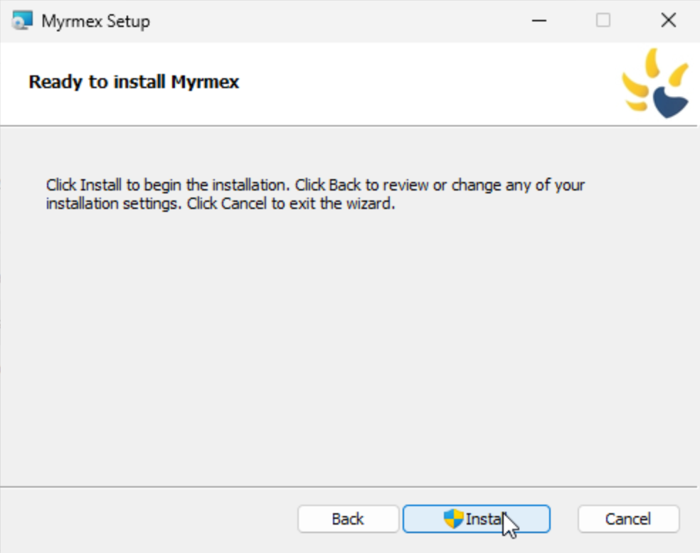Click the Myrmex setup icon in title bar
Screen dimensions: 700x553
21,21
